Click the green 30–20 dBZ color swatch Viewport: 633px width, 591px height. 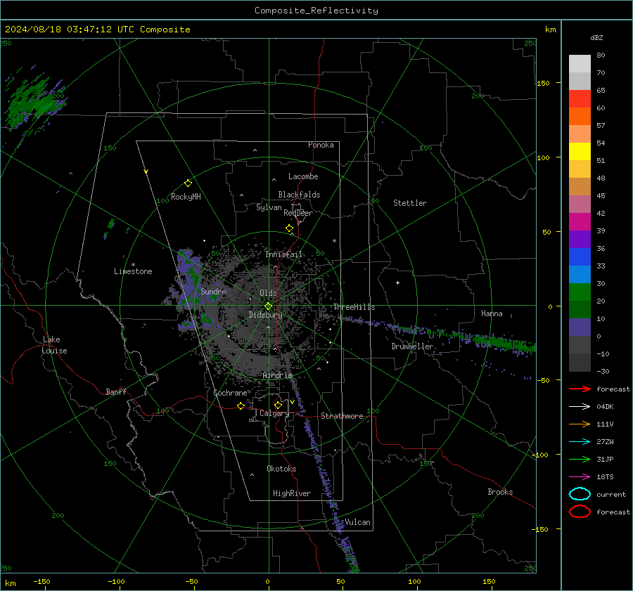(x=580, y=292)
